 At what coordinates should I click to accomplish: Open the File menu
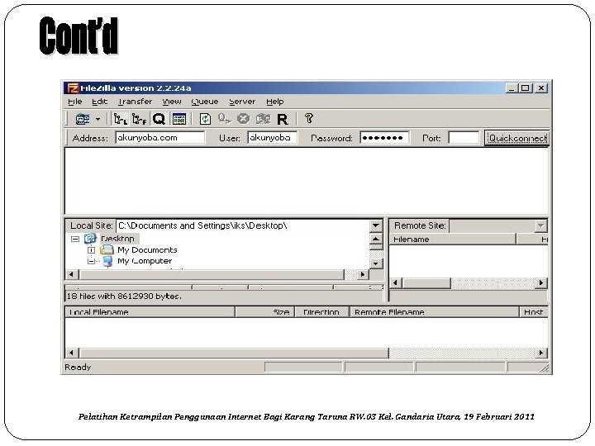click(75, 102)
